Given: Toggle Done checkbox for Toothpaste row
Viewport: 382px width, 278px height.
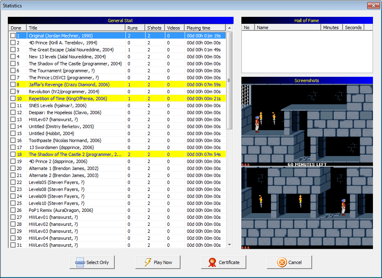Looking at the screenshot, I should 13,140.
